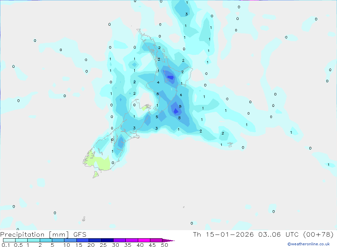Click the "GFS" model label

coord(80,234)
